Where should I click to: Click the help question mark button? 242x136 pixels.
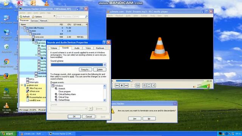104,42
